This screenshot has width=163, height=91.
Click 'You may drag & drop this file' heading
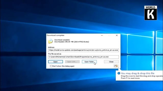138,73
